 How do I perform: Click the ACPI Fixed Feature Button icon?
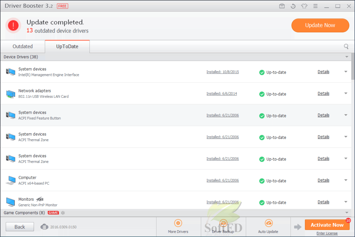11,115
